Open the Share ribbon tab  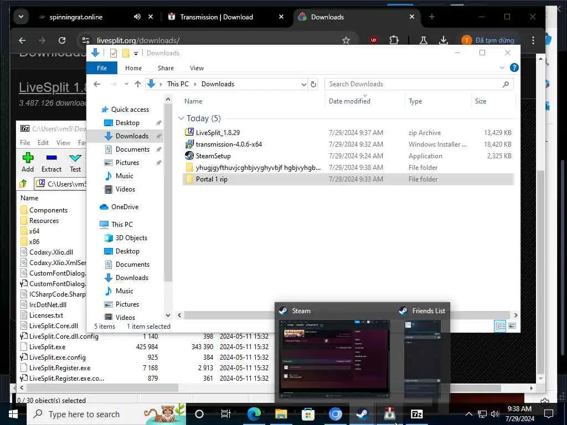(x=166, y=68)
